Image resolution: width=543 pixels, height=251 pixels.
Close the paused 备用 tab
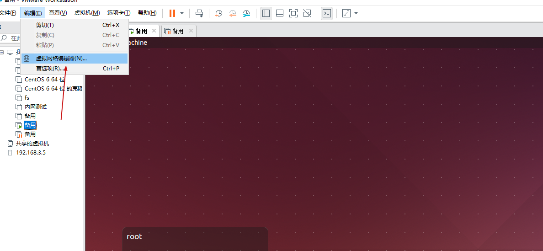tap(191, 31)
